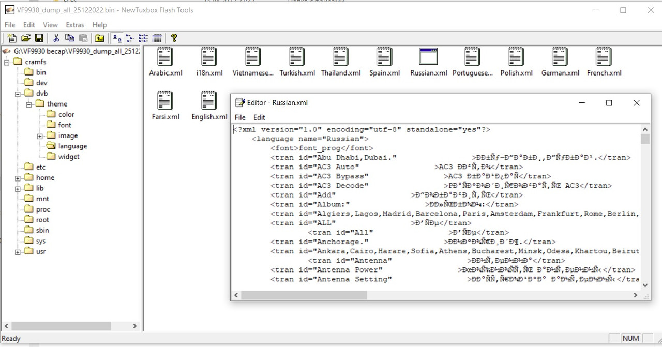Collapse the cramfs tree node
The height and width of the screenshot is (347, 662).
(x=7, y=62)
